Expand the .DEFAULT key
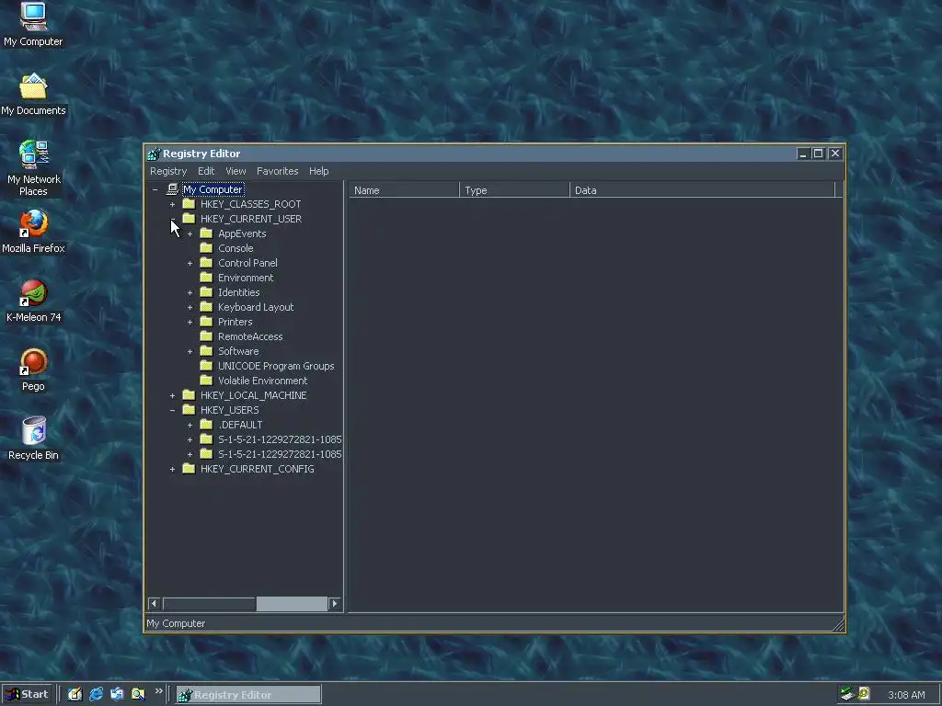 coord(190,425)
